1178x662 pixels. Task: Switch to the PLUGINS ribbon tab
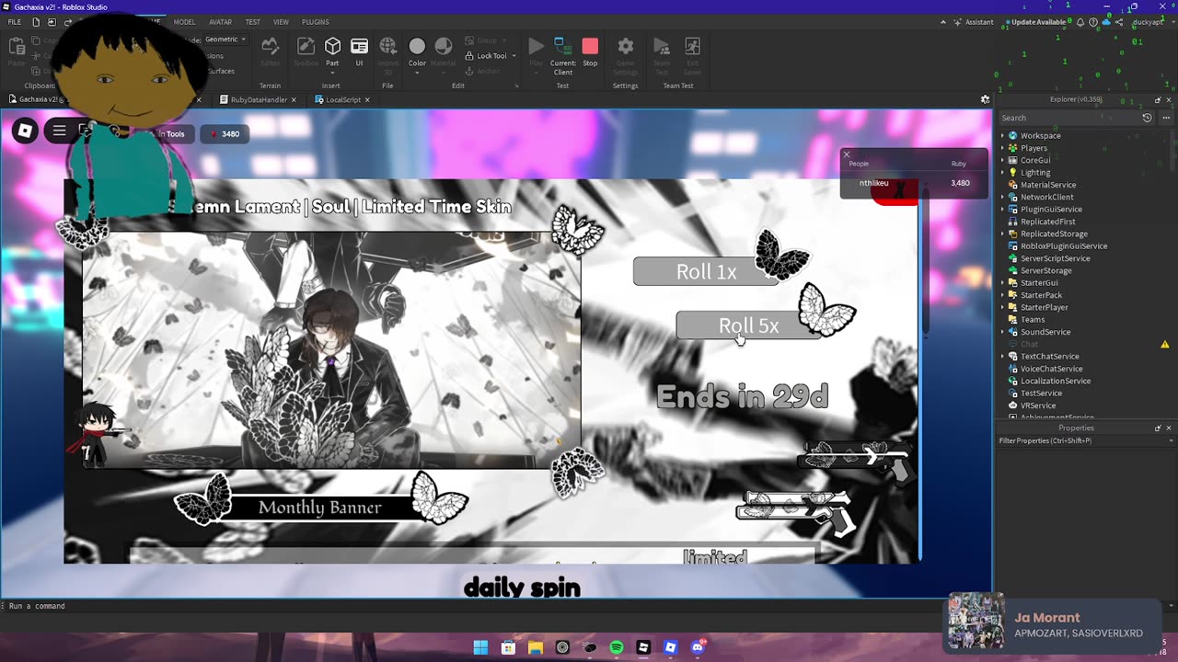tap(315, 22)
